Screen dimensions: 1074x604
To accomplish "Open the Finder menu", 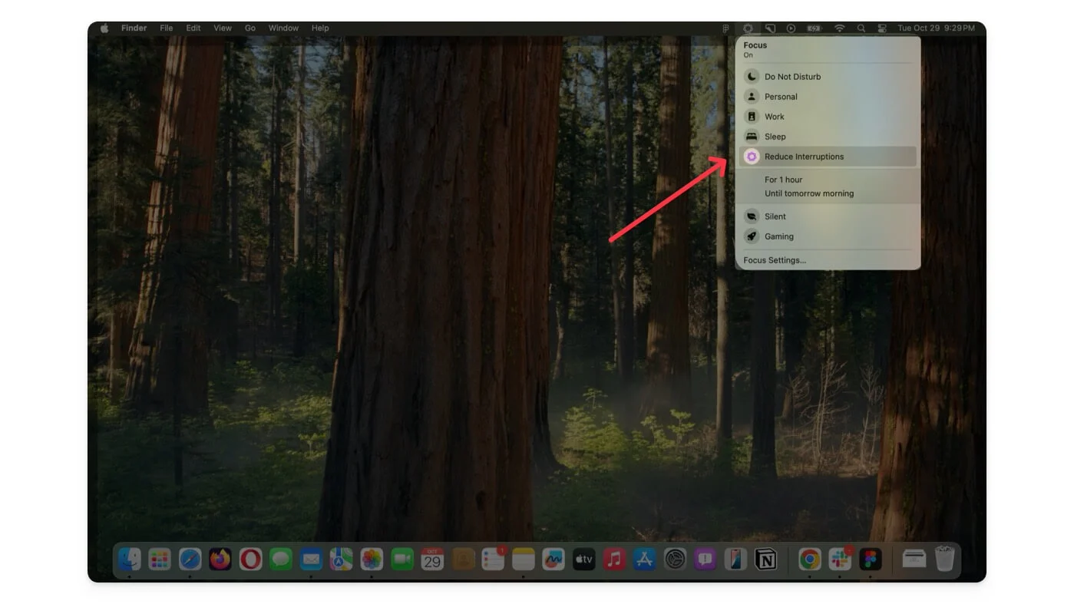I will coord(134,28).
